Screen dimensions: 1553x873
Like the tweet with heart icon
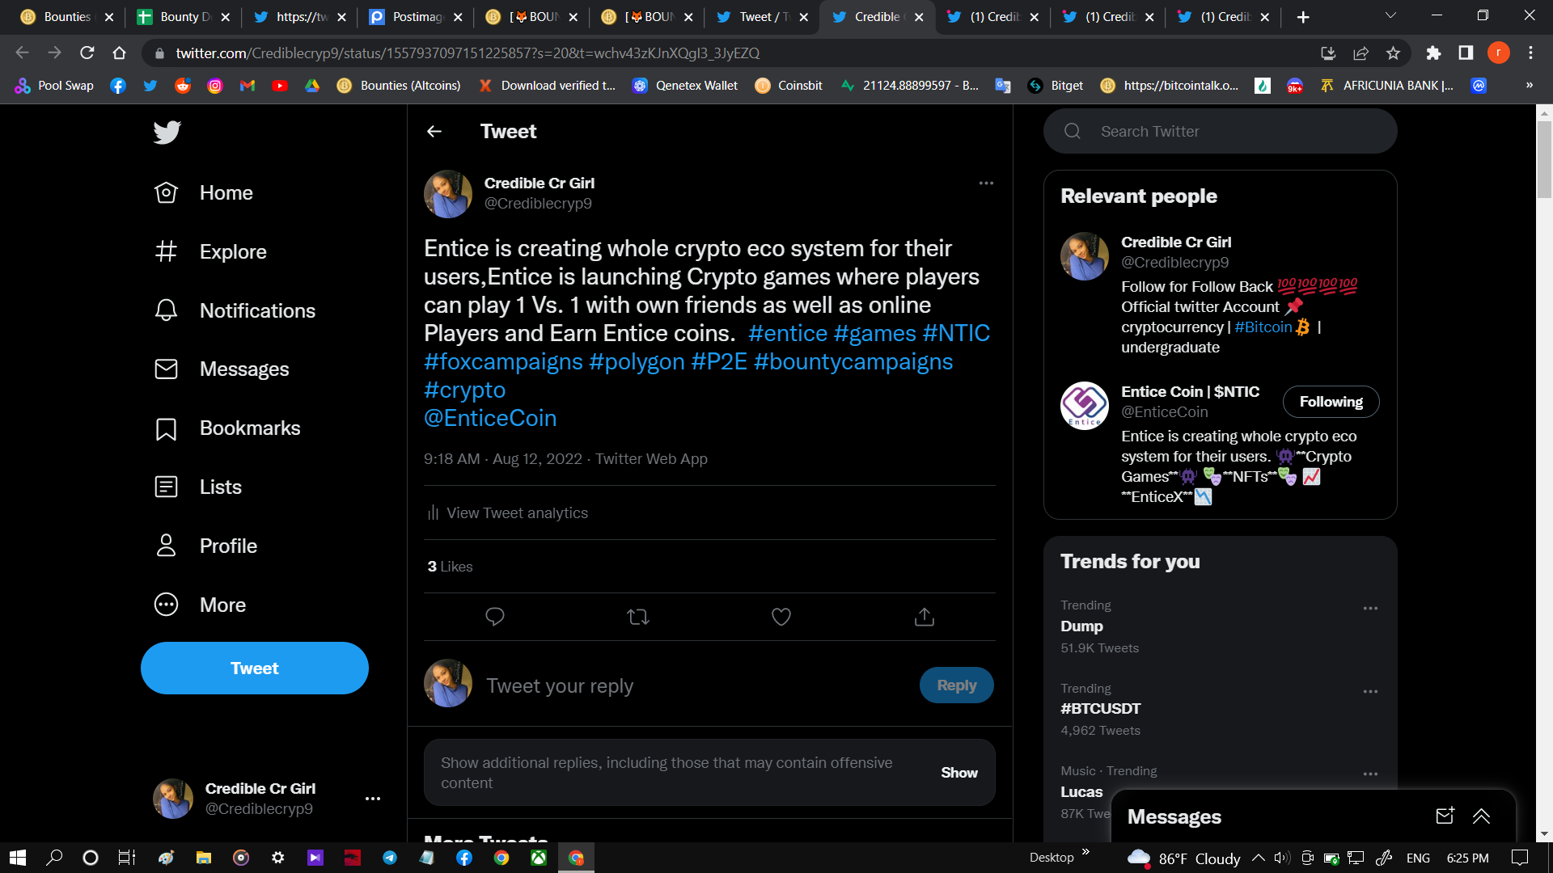point(781,617)
